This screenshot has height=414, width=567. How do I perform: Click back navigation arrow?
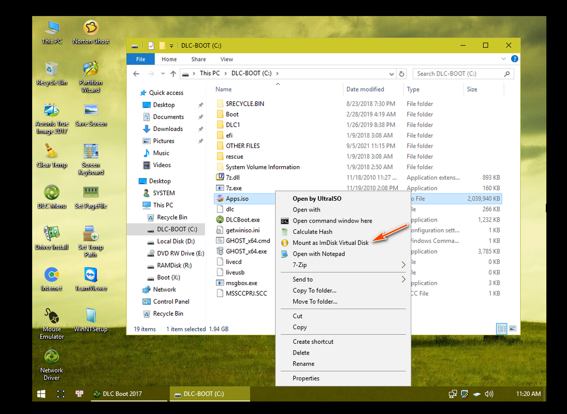136,73
